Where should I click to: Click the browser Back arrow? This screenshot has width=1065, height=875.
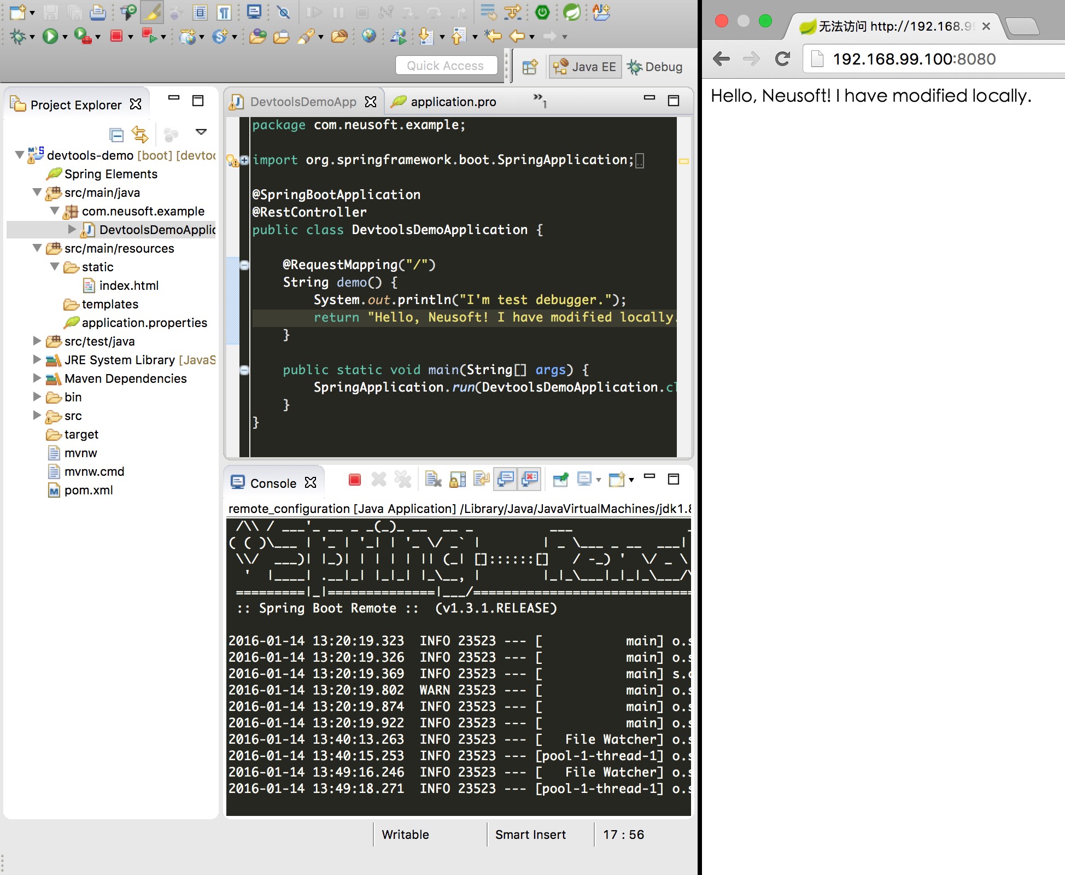coord(722,59)
